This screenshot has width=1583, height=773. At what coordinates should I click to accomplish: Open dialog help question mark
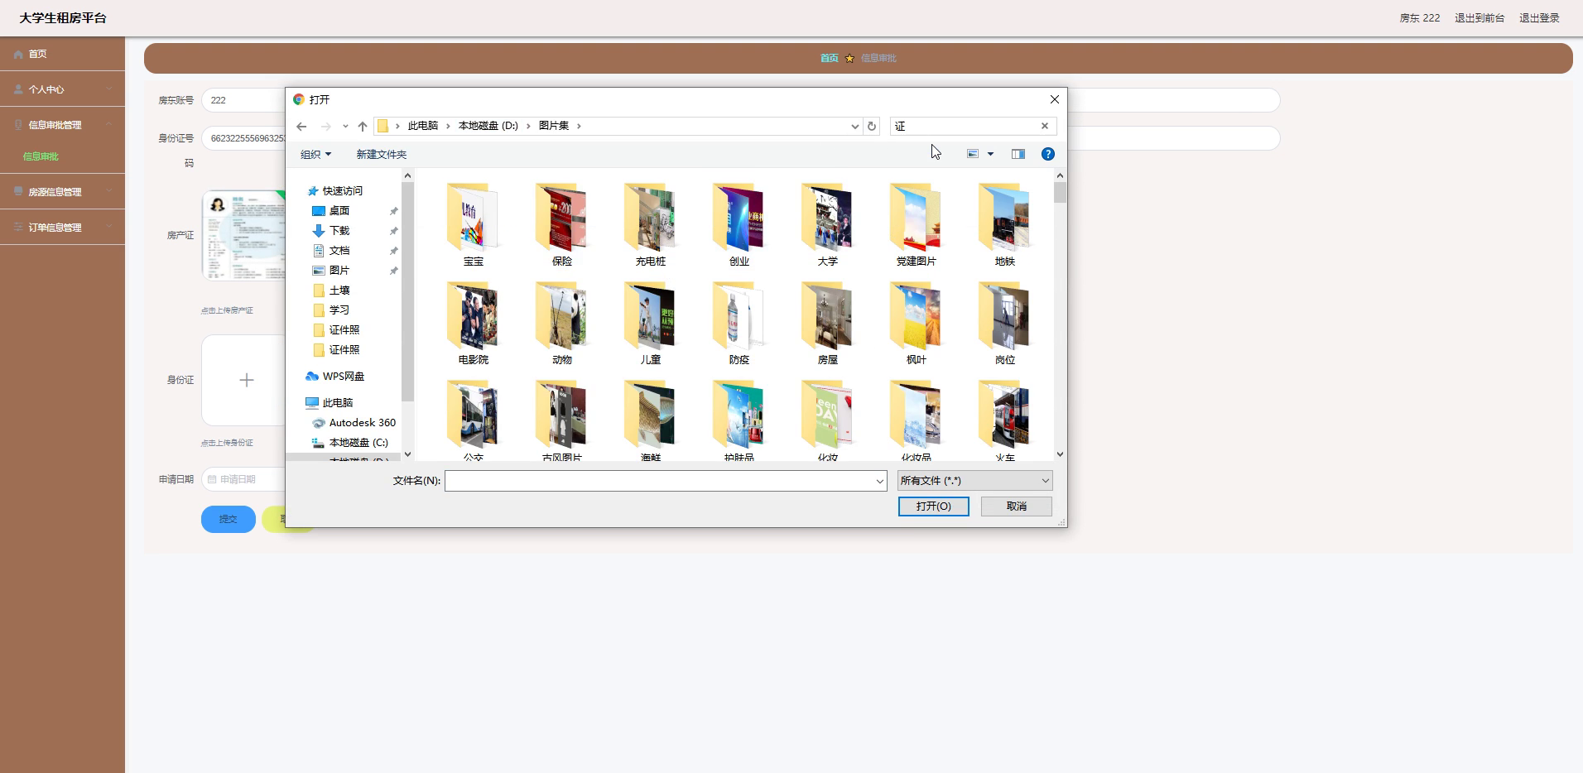click(1047, 154)
